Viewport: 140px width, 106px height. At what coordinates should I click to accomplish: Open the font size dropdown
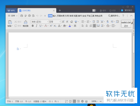(60, 22)
